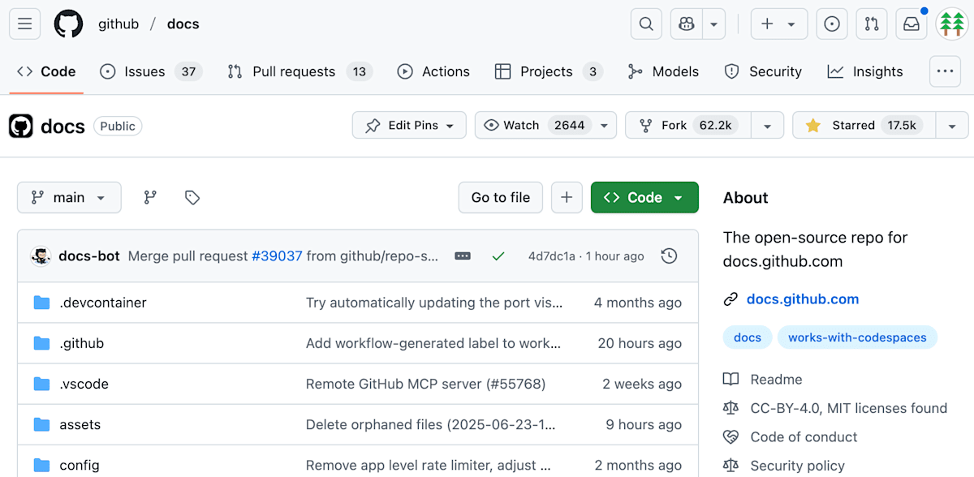Open the .devcontainer folder

[x=103, y=303]
